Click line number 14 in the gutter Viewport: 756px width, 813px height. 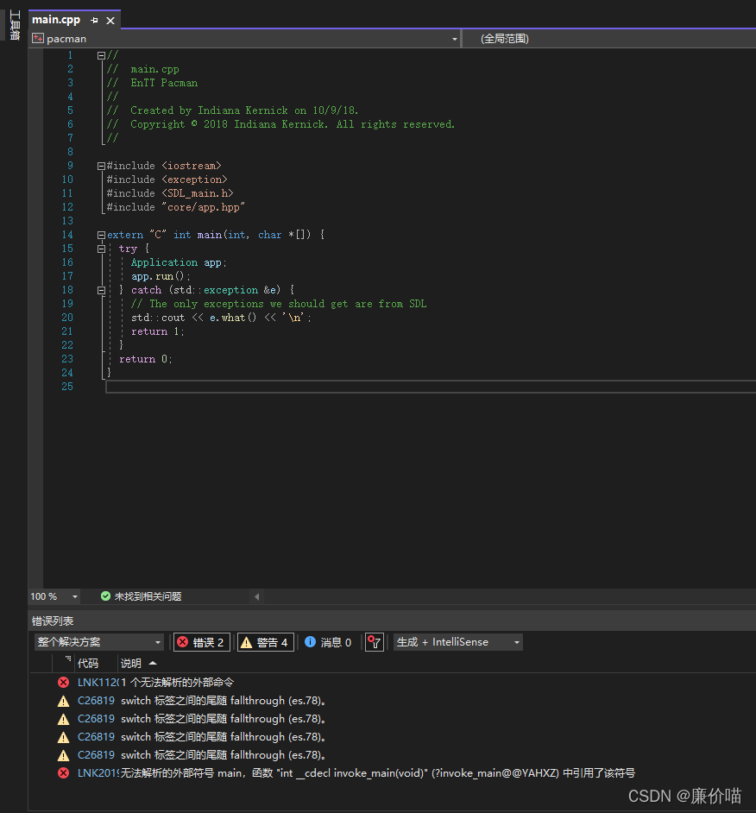(x=67, y=235)
